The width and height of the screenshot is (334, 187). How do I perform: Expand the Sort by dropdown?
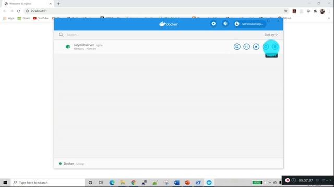271,35
